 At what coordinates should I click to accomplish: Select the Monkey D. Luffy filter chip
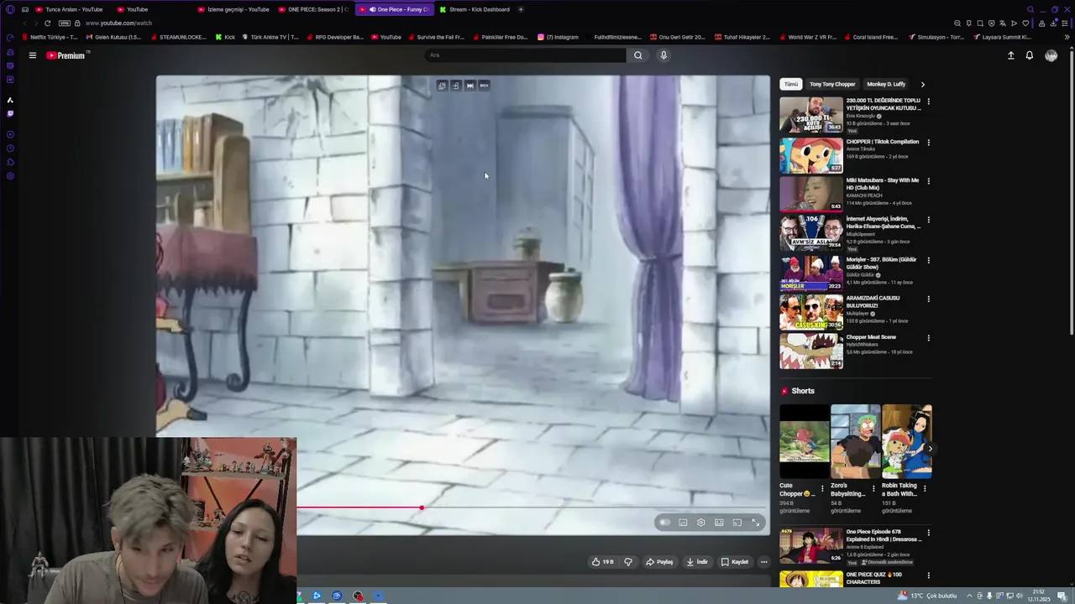886,84
